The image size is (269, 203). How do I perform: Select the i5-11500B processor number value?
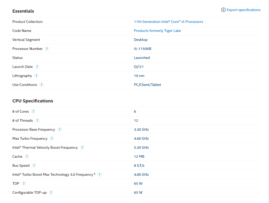[x=142, y=49]
